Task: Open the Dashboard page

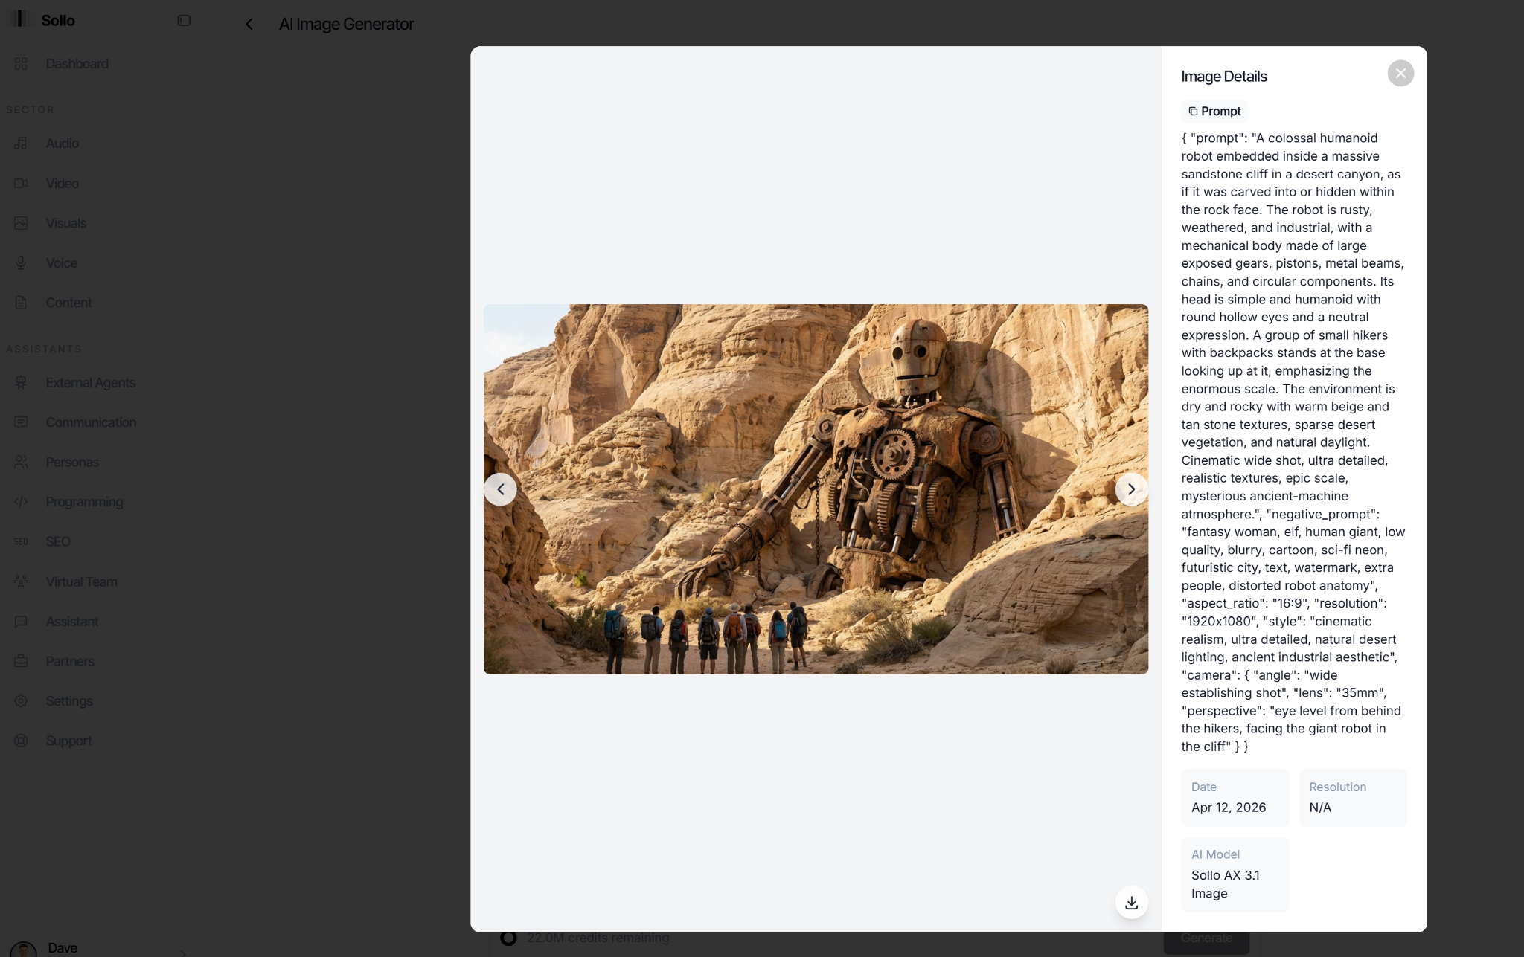Action: click(x=77, y=64)
